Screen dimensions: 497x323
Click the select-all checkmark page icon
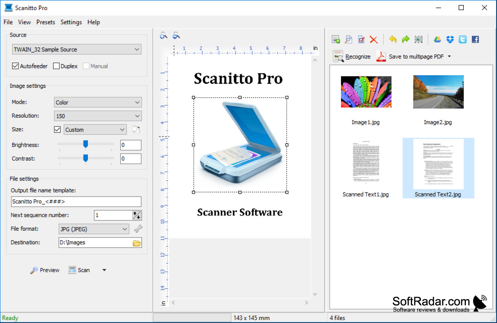coord(361,39)
